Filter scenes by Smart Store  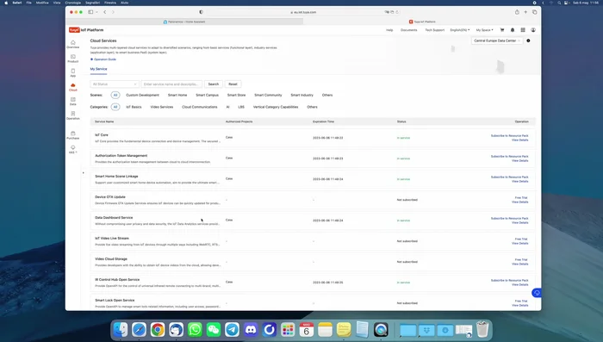coord(236,95)
